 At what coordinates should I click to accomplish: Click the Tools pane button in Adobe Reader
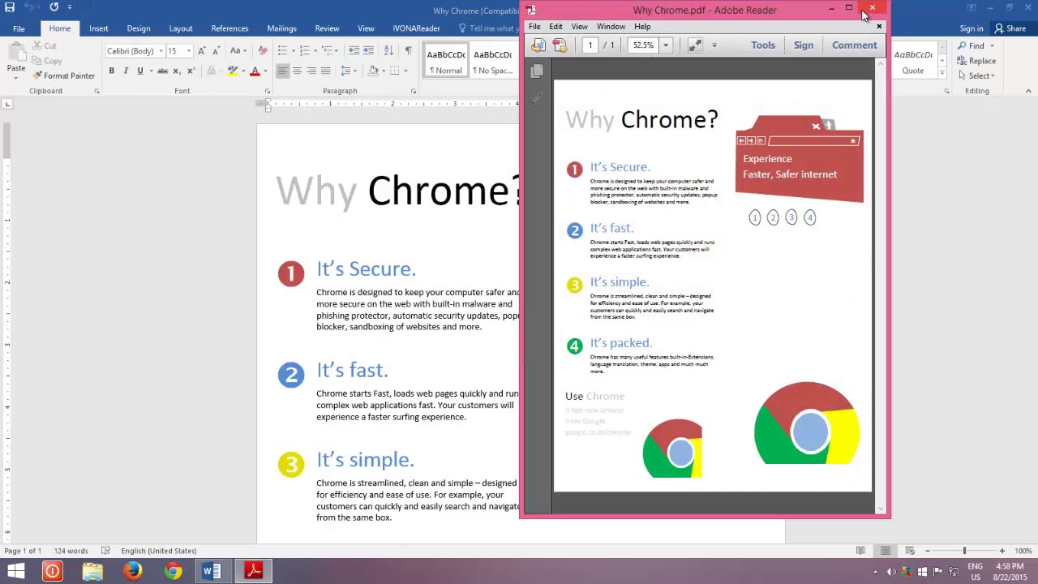[763, 45]
